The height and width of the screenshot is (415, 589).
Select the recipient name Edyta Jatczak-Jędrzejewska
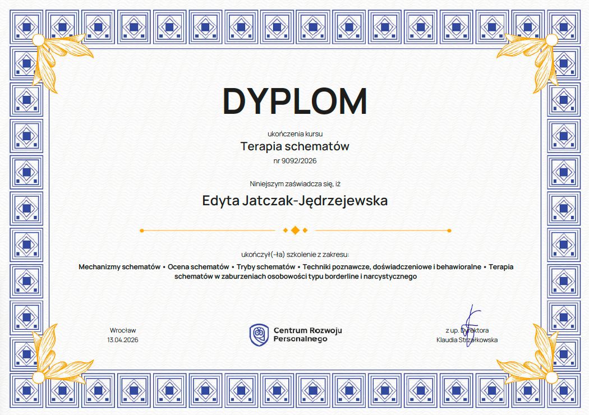(295, 201)
